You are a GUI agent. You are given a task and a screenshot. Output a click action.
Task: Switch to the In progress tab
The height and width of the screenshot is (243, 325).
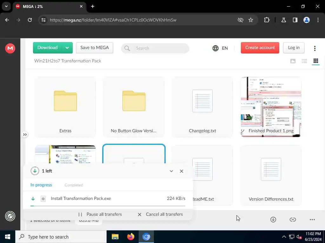pos(41,185)
